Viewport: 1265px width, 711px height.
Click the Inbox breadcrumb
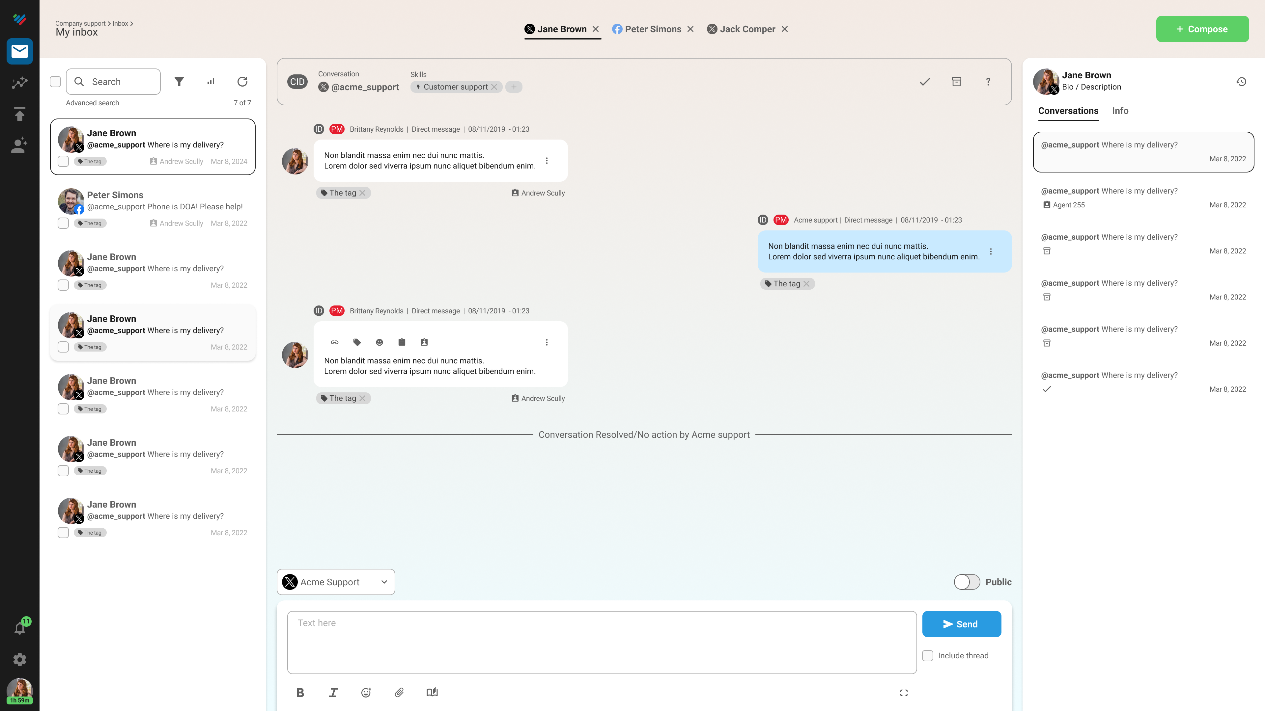pyautogui.click(x=120, y=23)
